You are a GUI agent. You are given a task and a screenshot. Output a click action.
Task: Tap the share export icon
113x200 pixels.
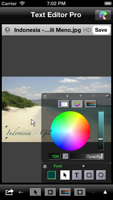point(9,192)
